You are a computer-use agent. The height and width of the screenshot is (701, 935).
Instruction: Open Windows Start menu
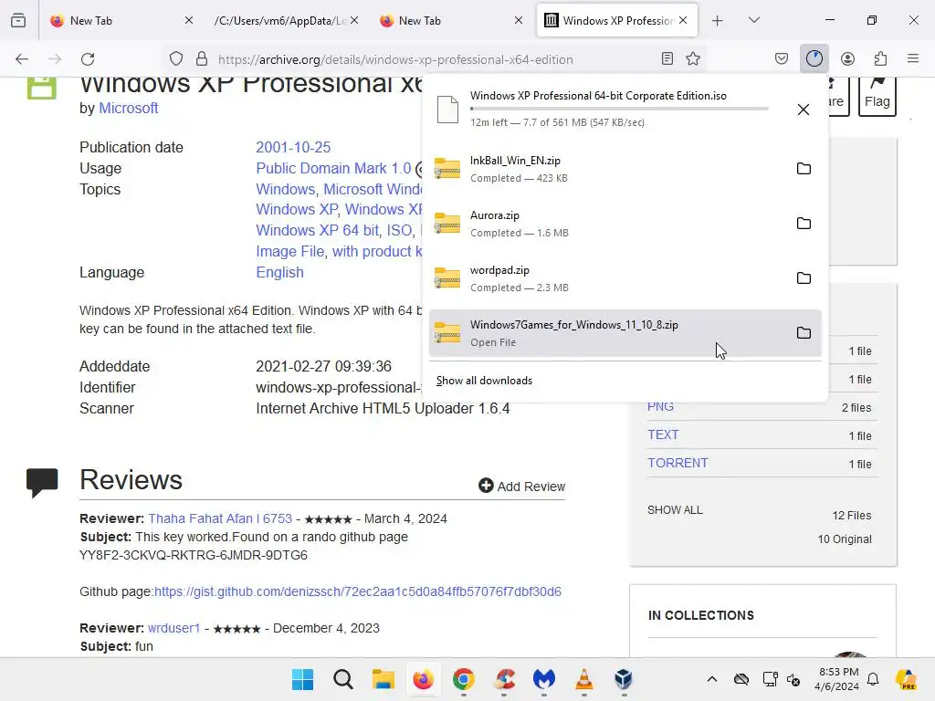[303, 679]
